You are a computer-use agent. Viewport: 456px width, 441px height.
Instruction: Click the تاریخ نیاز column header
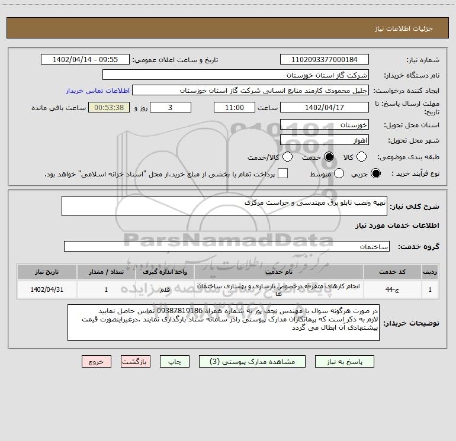click(x=47, y=272)
